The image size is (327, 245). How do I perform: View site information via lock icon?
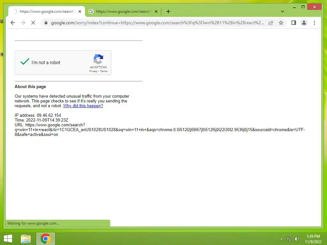coord(46,23)
